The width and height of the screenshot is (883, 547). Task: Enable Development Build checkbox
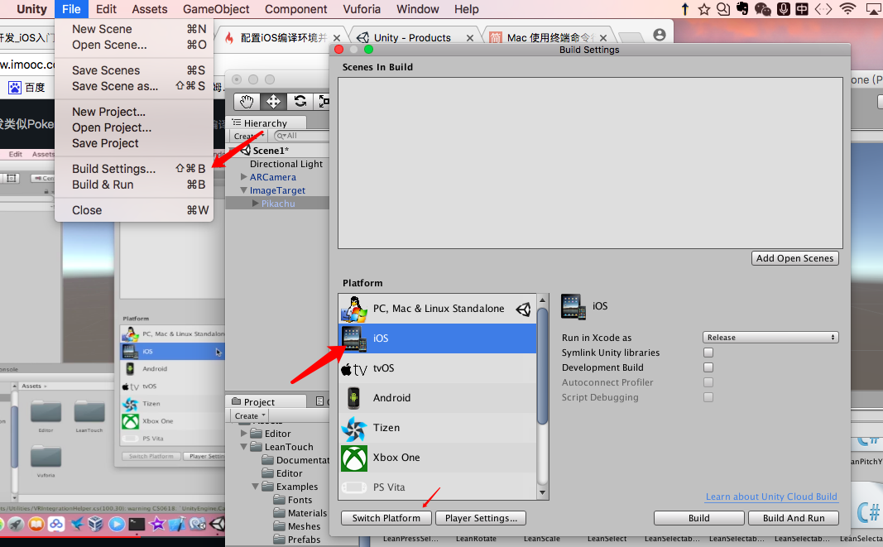click(708, 367)
